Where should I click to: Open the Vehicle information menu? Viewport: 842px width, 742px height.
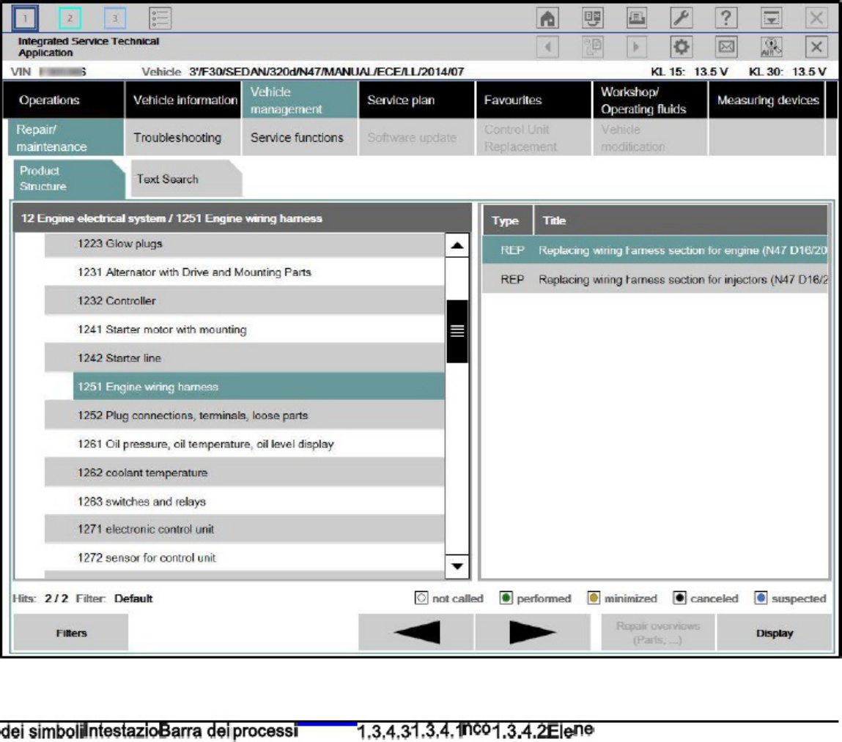click(x=182, y=100)
